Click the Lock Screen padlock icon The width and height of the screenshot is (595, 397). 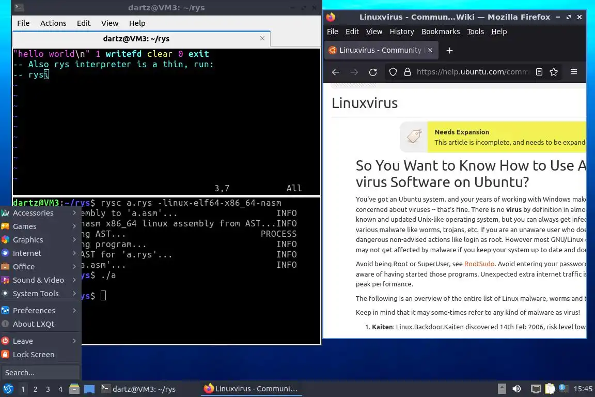pos(5,355)
